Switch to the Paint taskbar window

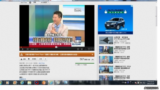tap(58, 83)
